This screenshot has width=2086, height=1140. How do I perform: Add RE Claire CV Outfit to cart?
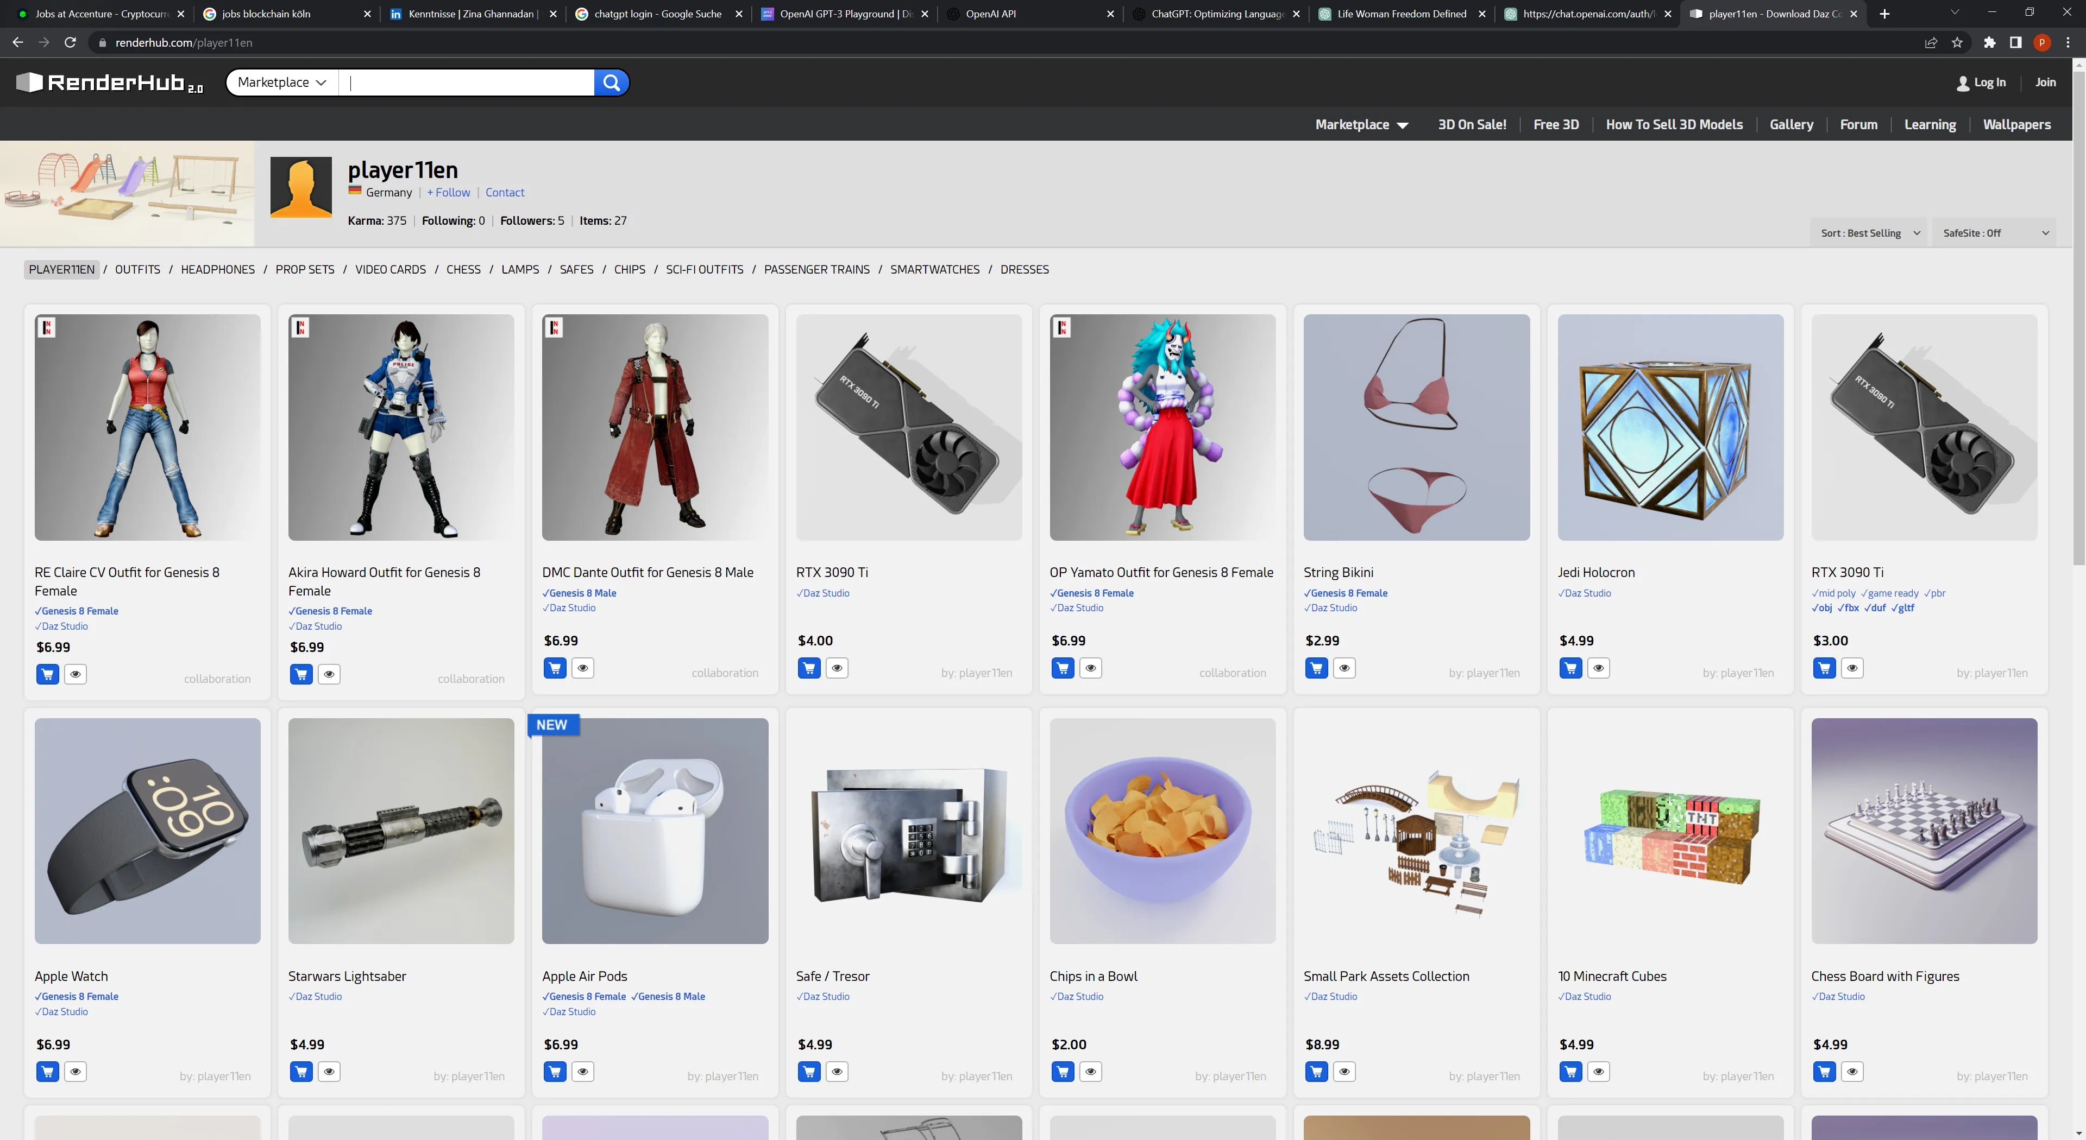point(48,674)
